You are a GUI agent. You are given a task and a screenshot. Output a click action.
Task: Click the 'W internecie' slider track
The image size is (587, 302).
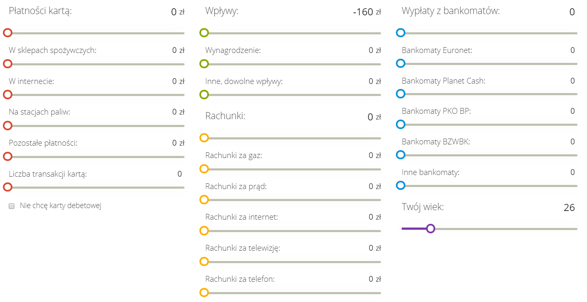[x=96, y=95]
